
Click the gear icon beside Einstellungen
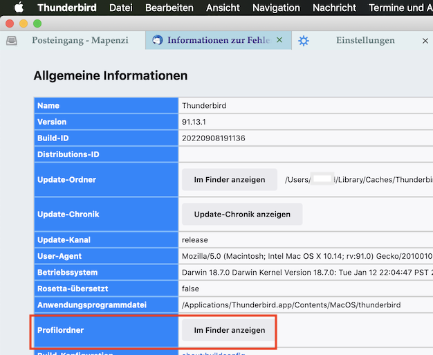(x=304, y=41)
